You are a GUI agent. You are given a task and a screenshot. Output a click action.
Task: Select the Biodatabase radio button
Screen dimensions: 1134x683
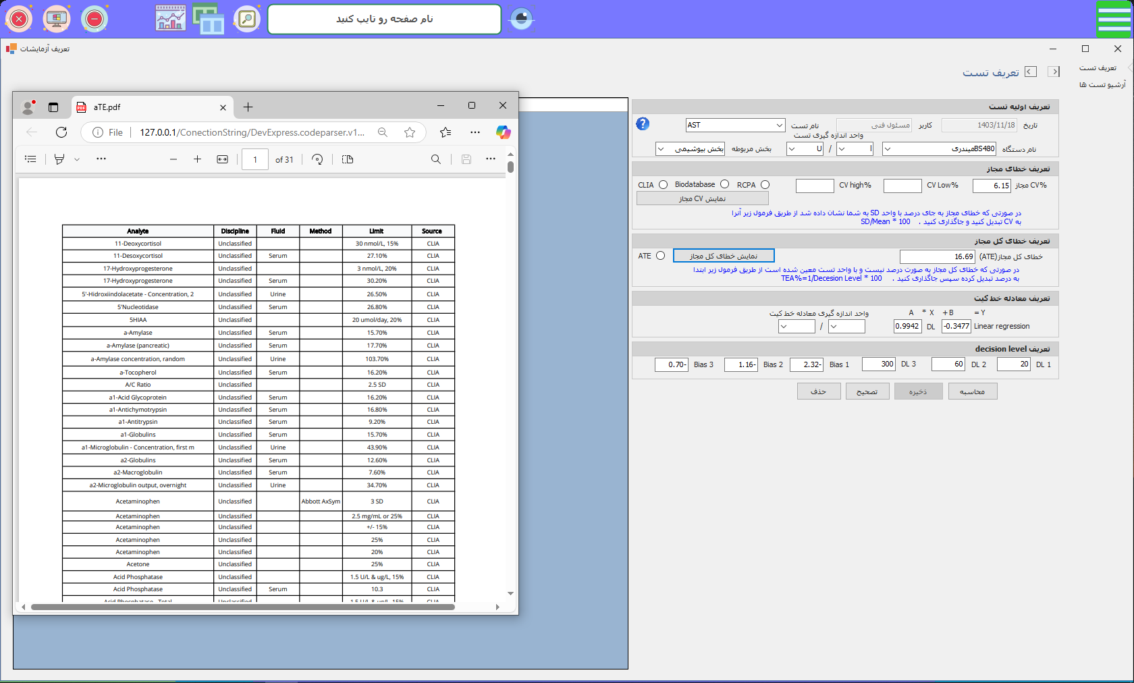click(x=724, y=184)
